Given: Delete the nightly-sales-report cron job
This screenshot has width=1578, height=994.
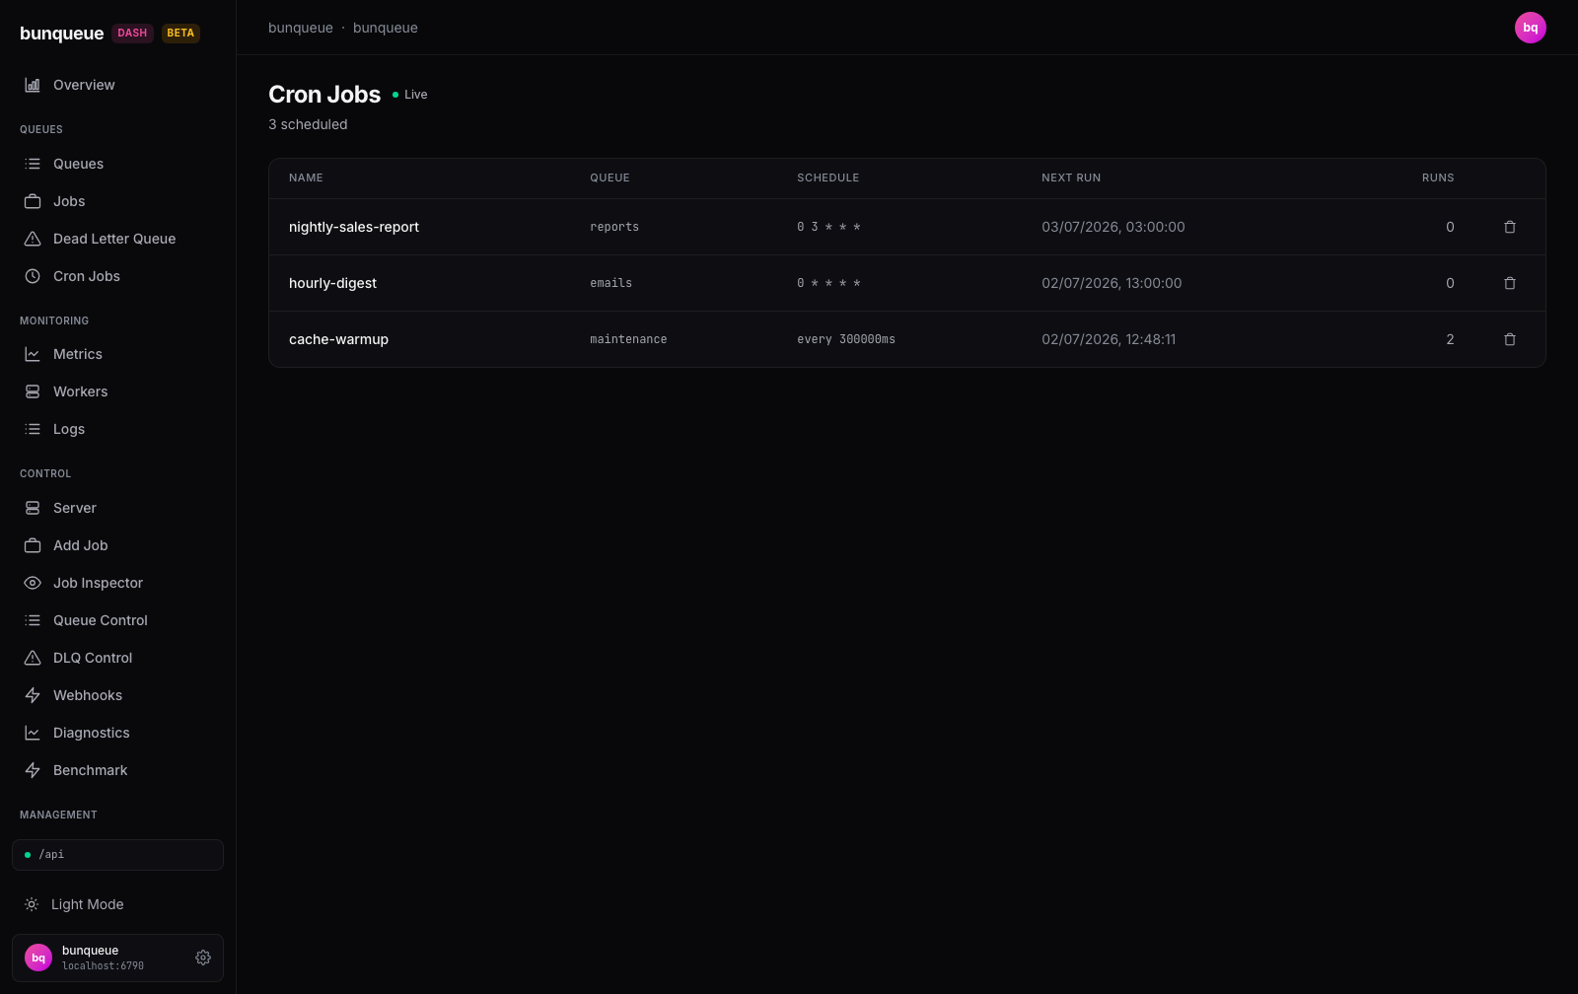Looking at the screenshot, I should [x=1509, y=227].
